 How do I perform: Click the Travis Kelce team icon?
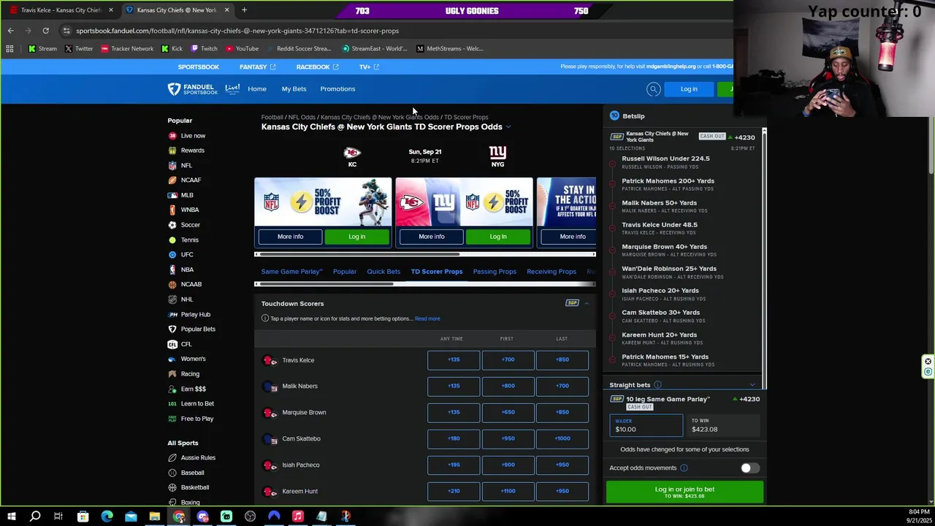point(270,360)
